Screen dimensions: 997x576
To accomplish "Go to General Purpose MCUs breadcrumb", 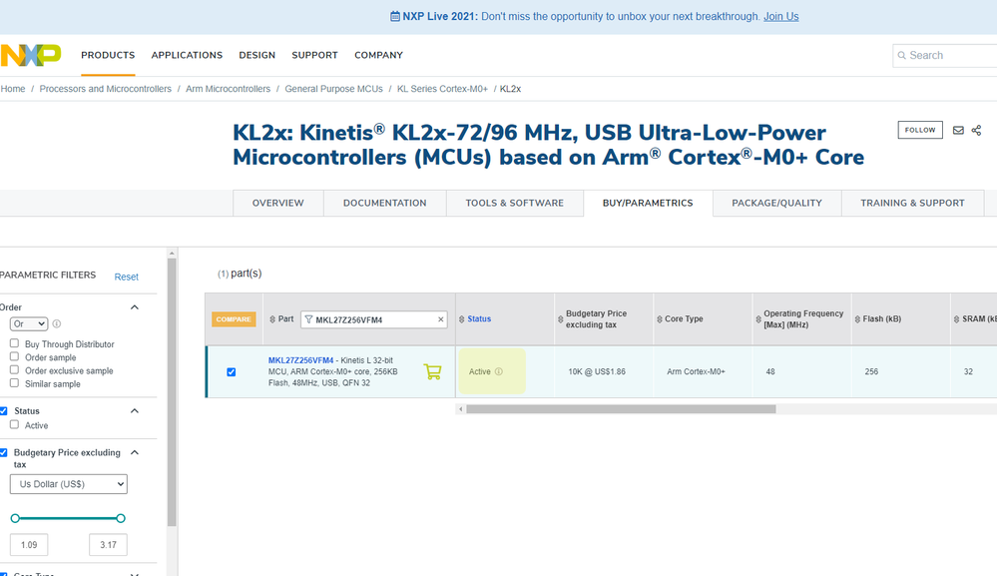I will pyautogui.click(x=333, y=89).
